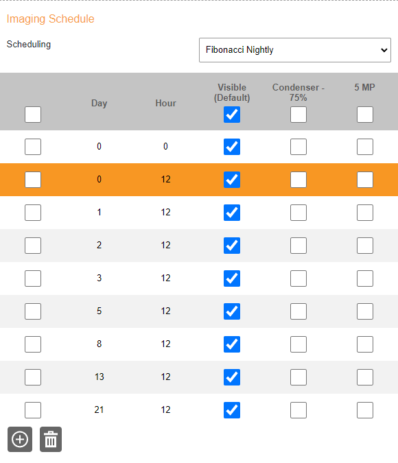Click the Day column header

[x=99, y=103]
